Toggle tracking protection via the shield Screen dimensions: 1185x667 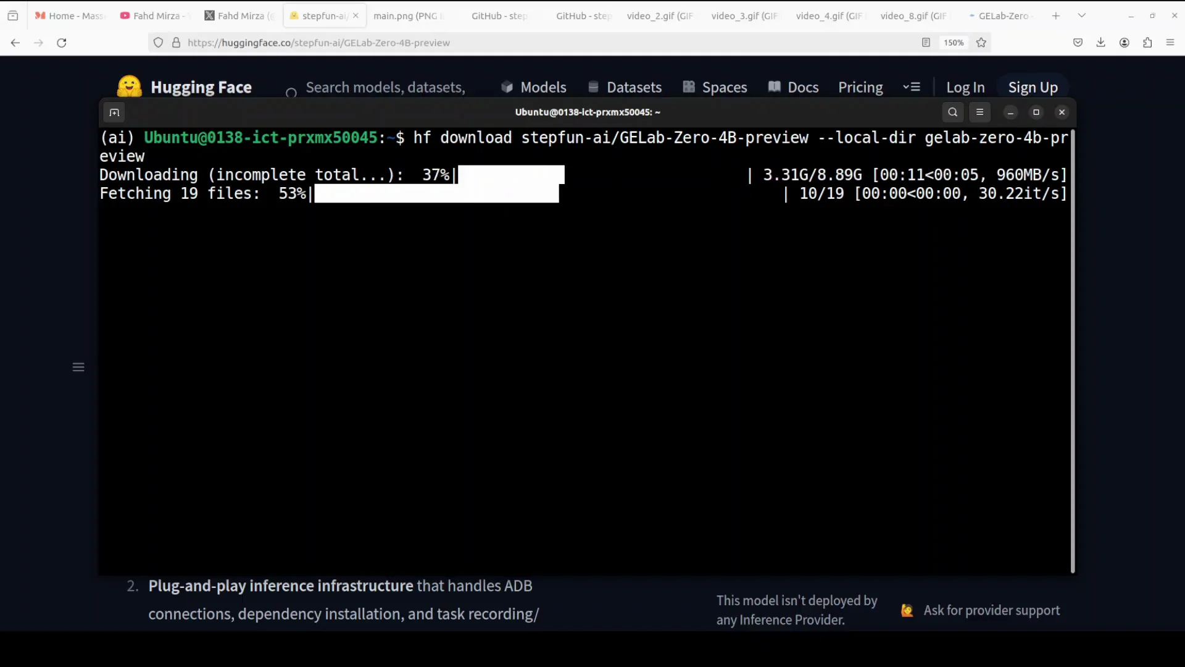click(158, 43)
